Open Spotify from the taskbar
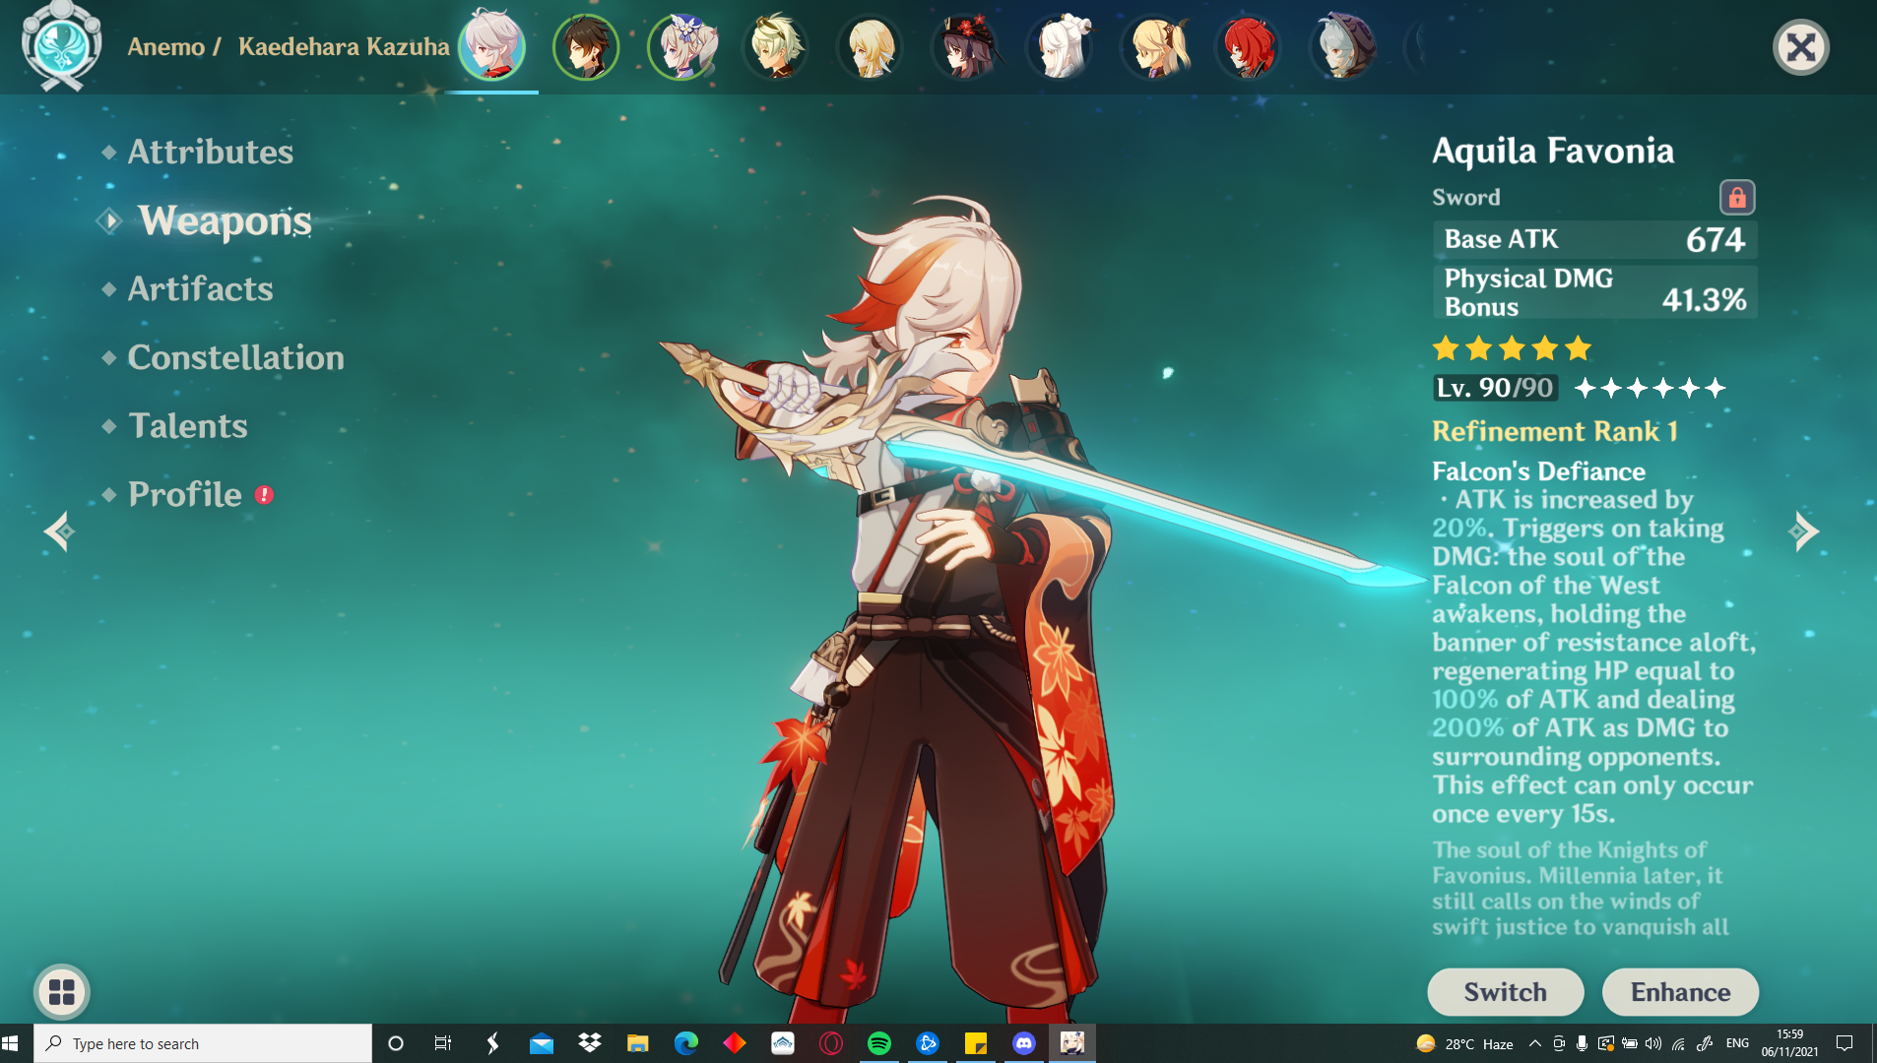 point(878,1043)
